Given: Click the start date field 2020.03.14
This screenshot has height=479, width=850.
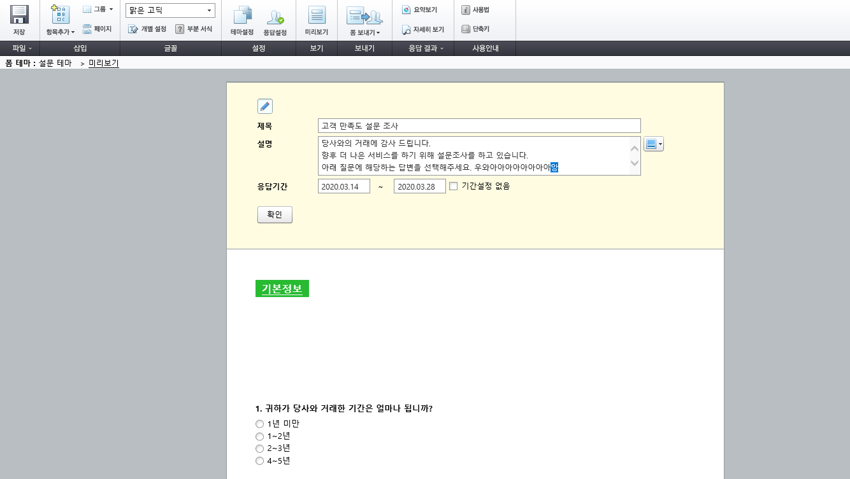Looking at the screenshot, I should pos(344,186).
